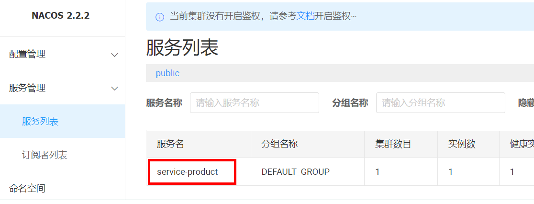Open the 文档 link in the banner
Screen dimensions: 534x204
[306, 16]
